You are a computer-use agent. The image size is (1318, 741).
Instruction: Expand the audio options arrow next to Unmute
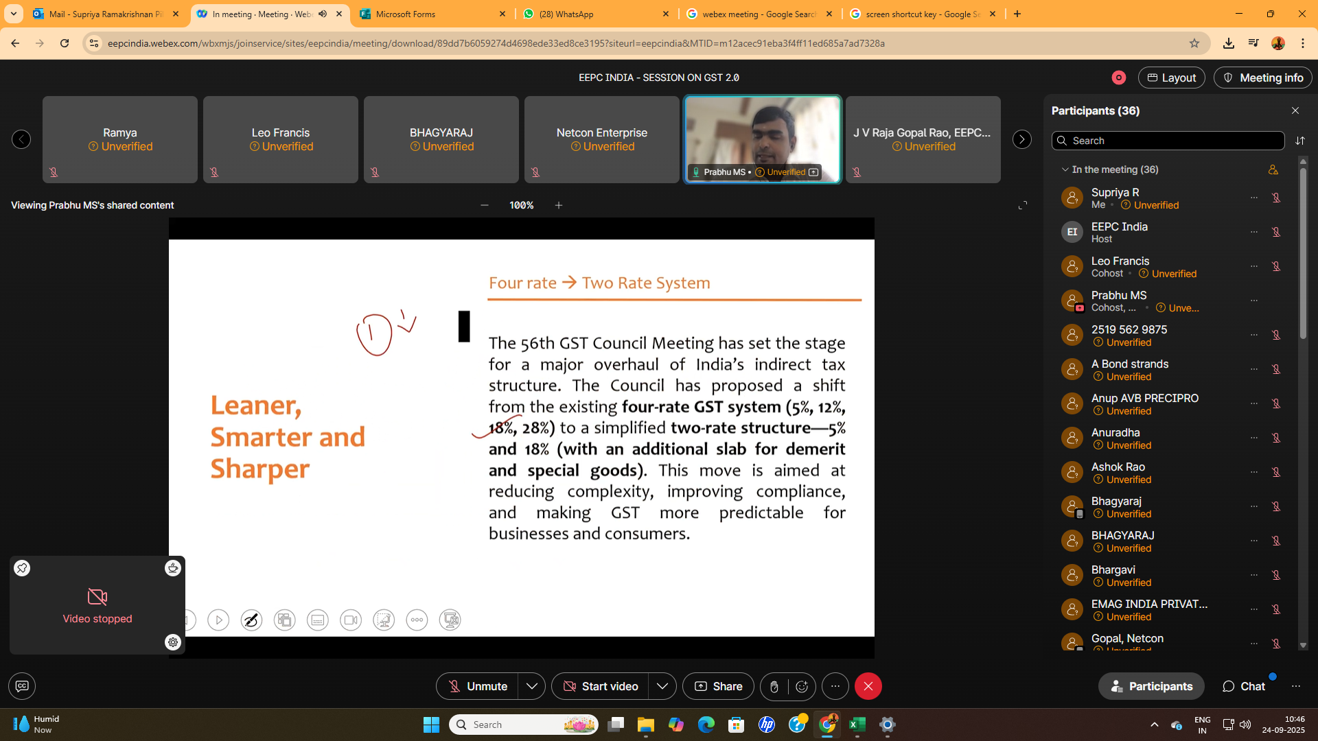click(532, 687)
